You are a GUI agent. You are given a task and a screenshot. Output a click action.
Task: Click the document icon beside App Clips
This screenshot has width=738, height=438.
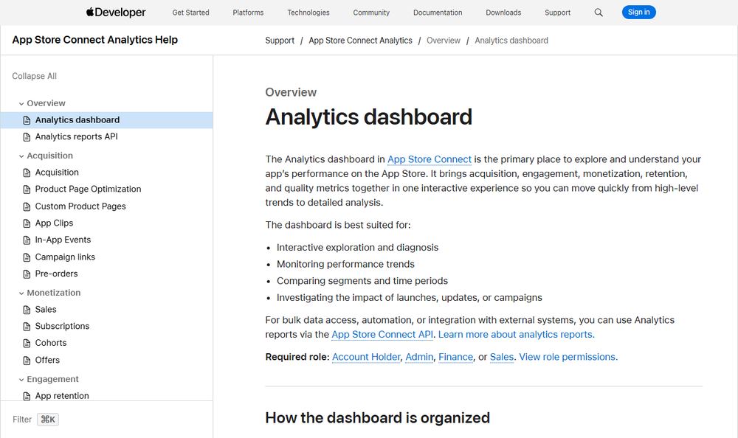[x=27, y=223]
